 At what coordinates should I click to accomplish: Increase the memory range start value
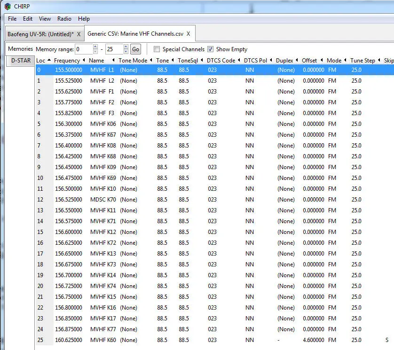(x=95, y=47)
